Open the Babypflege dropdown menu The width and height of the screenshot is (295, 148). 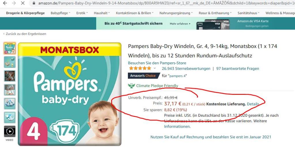tap(60, 13)
